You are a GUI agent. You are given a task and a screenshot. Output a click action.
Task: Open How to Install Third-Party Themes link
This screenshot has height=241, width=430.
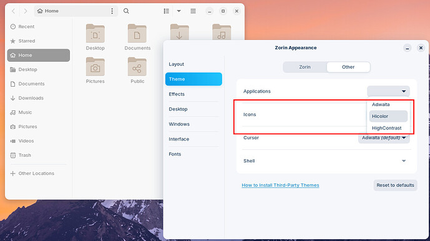[x=280, y=185]
